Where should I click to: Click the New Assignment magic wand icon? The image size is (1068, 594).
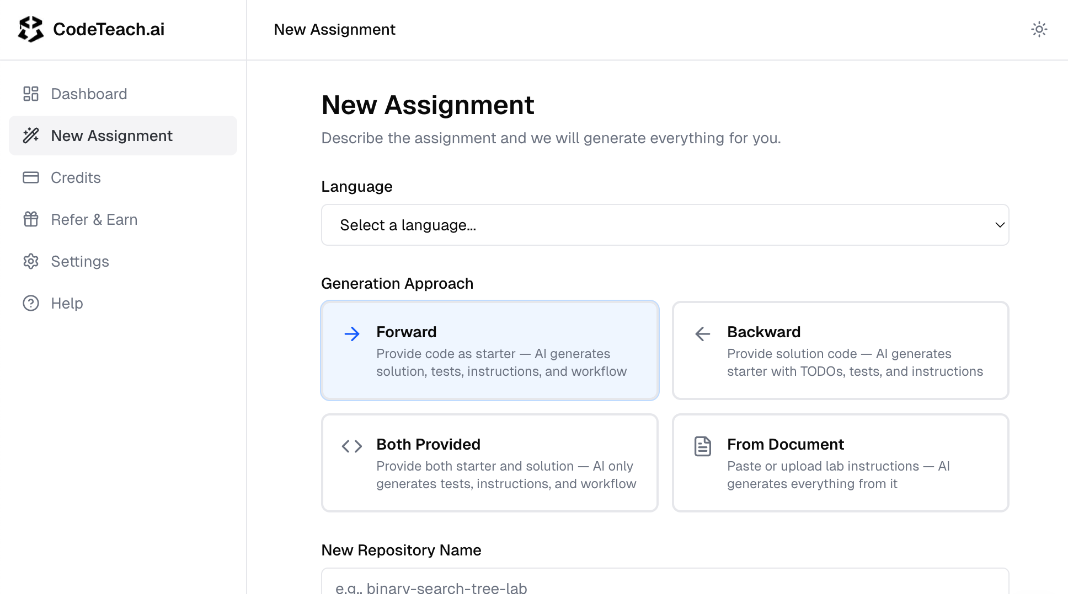(31, 136)
